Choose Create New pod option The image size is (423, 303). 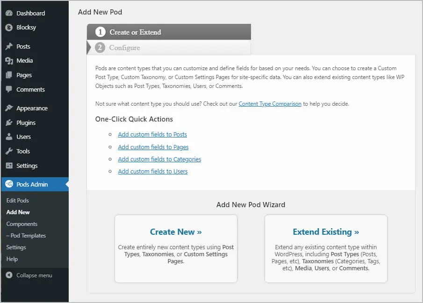[176, 248]
